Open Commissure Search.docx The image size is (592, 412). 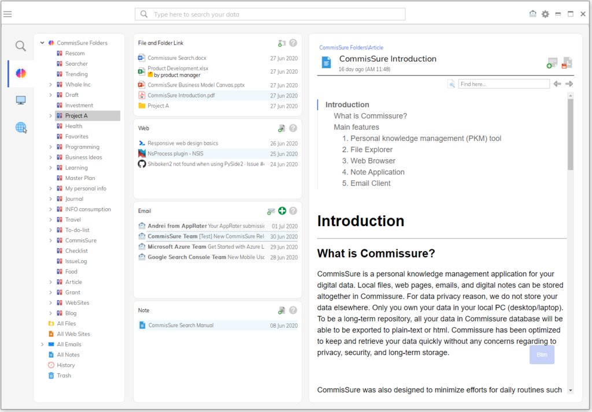[x=177, y=58]
